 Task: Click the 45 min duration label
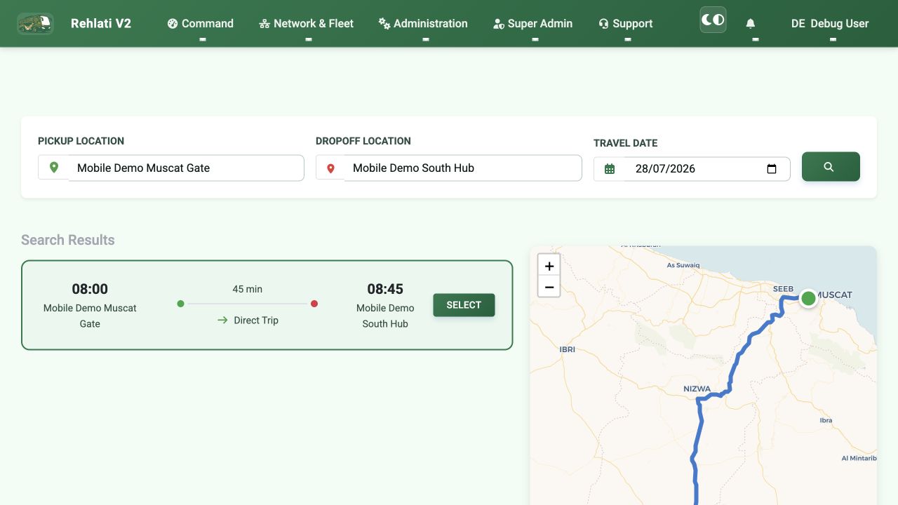(248, 289)
